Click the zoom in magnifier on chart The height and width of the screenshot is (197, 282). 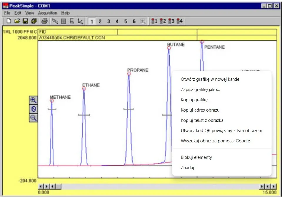click(34, 100)
